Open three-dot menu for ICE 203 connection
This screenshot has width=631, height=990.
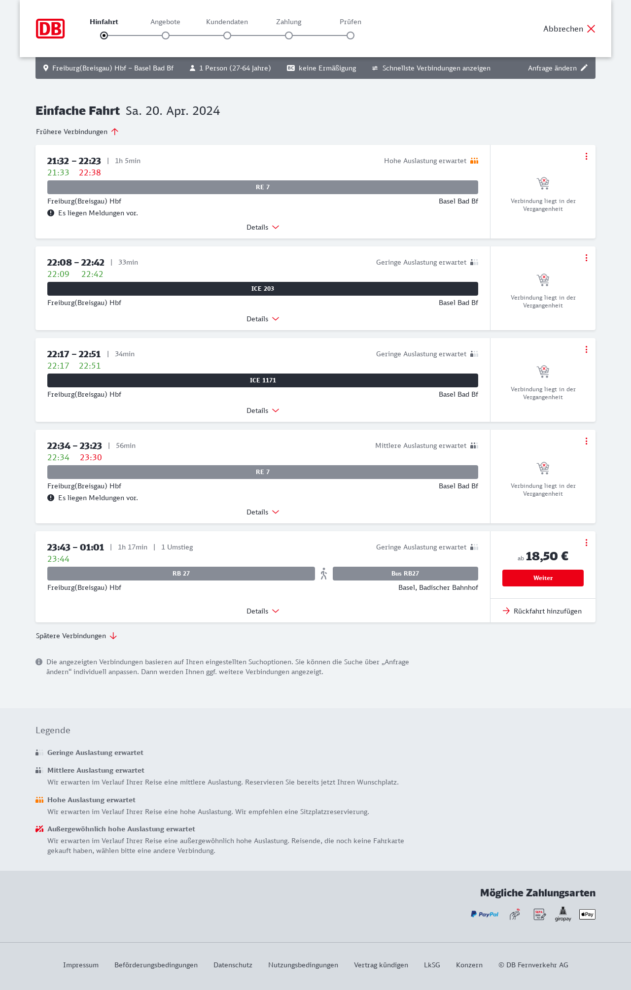586,258
